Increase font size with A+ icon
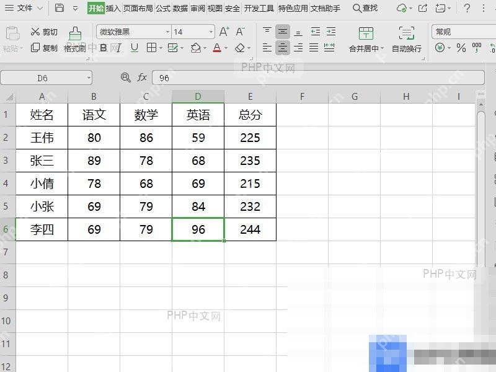 tap(224, 32)
